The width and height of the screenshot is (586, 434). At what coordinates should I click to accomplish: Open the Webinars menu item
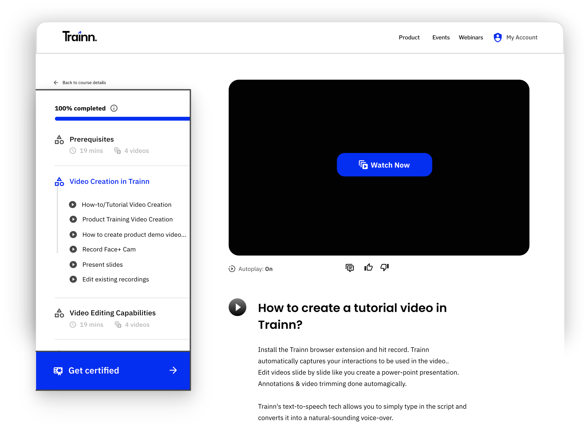(471, 37)
